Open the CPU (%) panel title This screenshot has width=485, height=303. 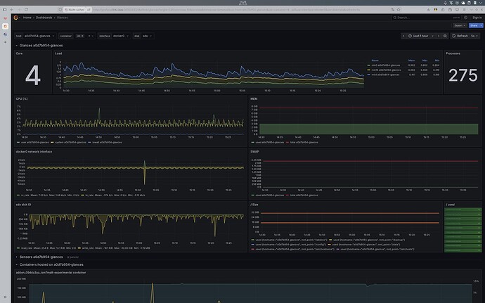(22, 98)
